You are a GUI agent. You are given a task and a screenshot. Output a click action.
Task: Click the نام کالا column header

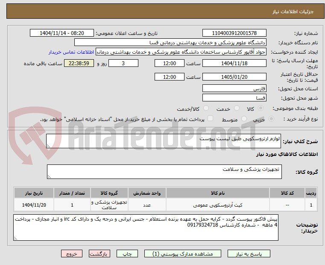point(218,193)
